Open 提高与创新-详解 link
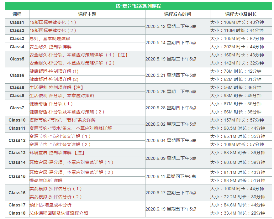This screenshot has height=219, width=274. coord(46,180)
